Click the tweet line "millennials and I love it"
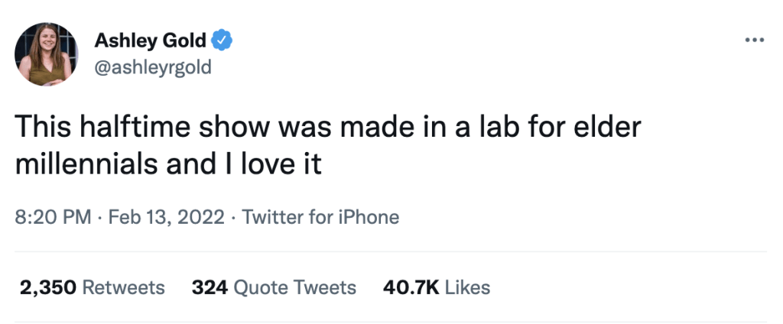The image size is (783, 324). coord(168,163)
